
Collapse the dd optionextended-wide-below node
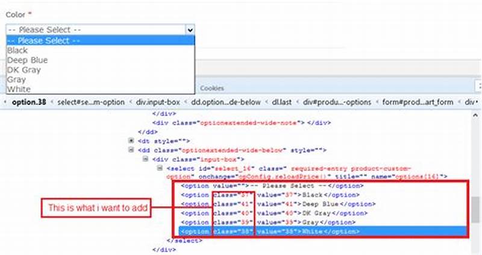[x=131, y=150]
